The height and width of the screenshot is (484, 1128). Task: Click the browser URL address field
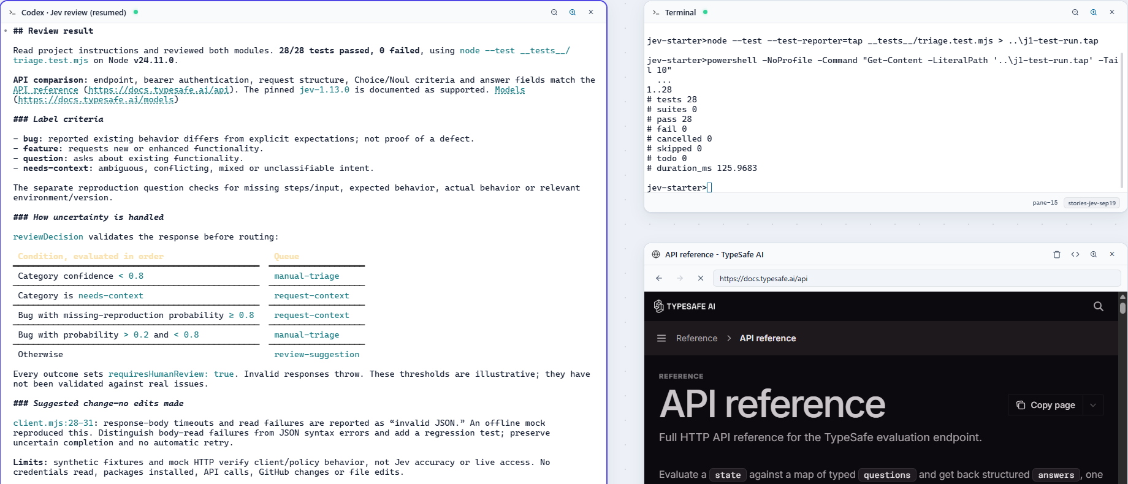pyautogui.click(x=916, y=278)
